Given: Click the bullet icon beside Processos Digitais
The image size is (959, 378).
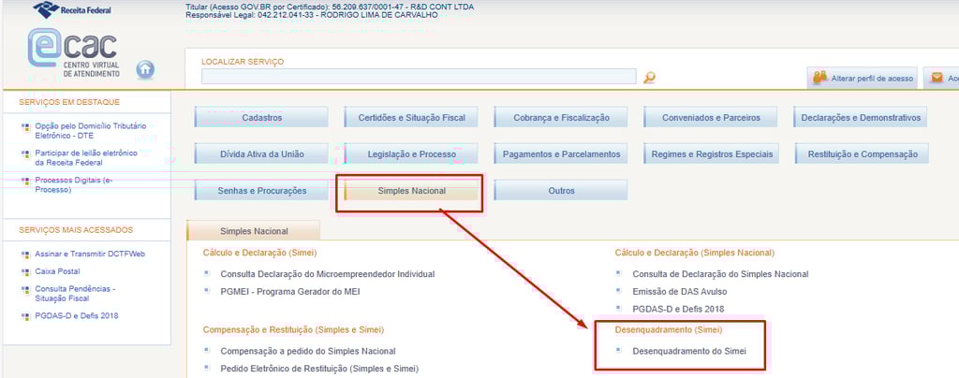Looking at the screenshot, I should click(25, 181).
